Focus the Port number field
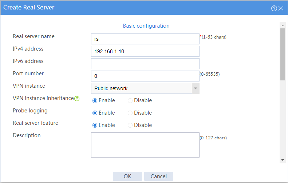The image size is (288, 183). [x=145, y=76]
